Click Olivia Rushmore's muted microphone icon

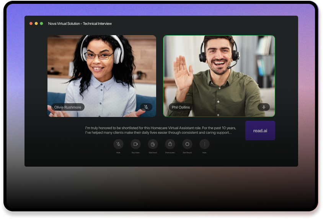pyautogui.click(x=146, y=107)
